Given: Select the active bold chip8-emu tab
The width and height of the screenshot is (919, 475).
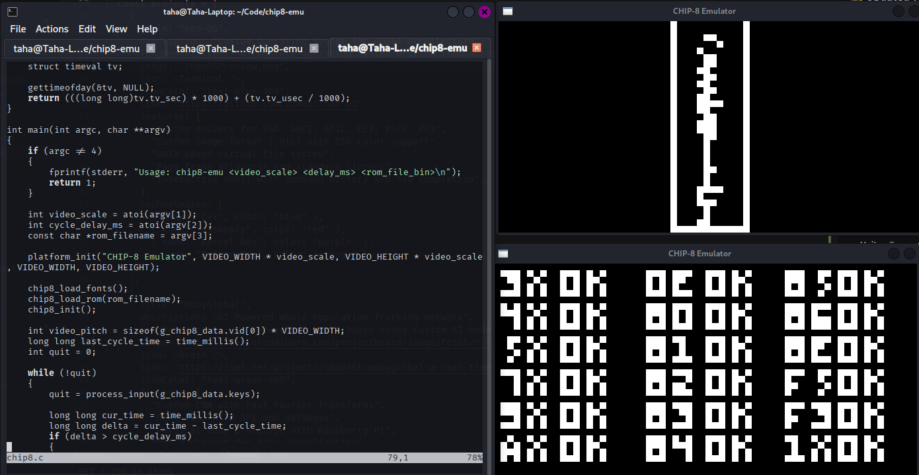Looking at the screenshot, I should point(410,48).
